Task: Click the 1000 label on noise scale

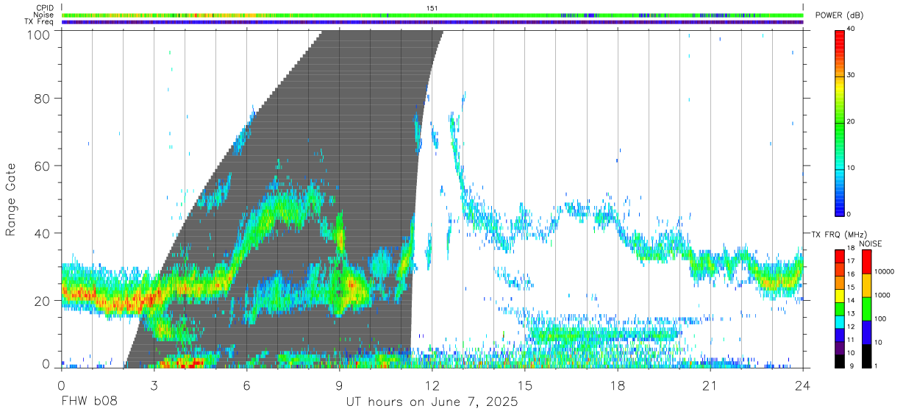Action: pos(882,295)
